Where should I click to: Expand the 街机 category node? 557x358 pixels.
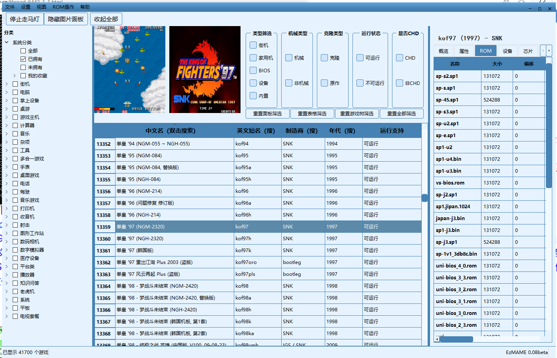[7, 84]
